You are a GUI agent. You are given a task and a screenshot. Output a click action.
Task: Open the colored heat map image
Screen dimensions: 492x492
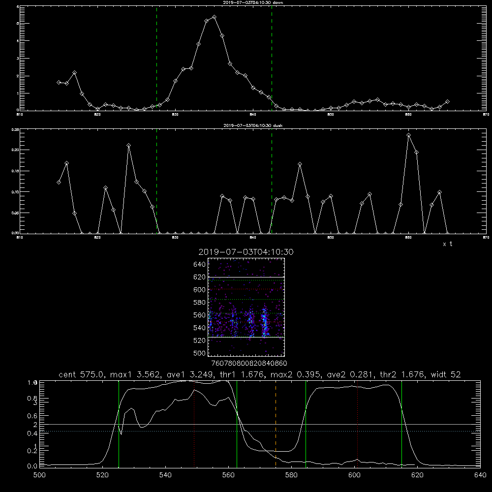pyautogui.click(x=246, y=307)
